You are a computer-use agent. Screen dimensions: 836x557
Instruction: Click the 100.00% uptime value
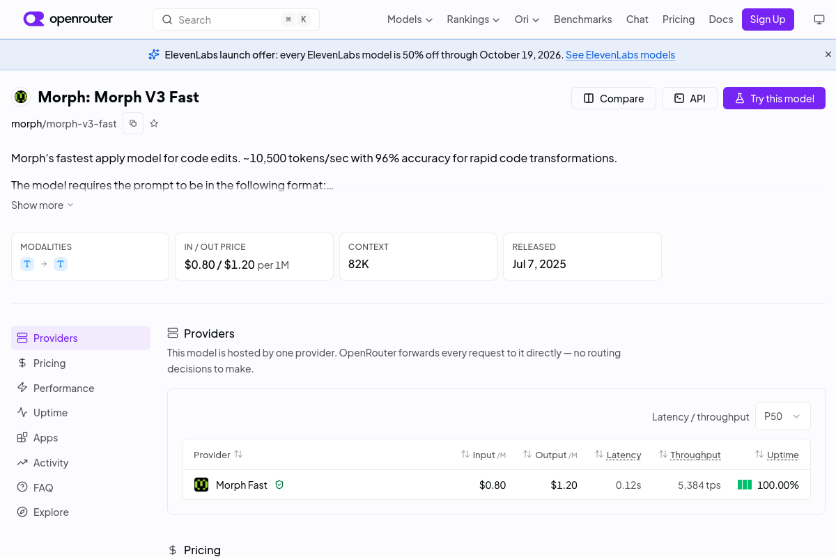pos(778,485)
